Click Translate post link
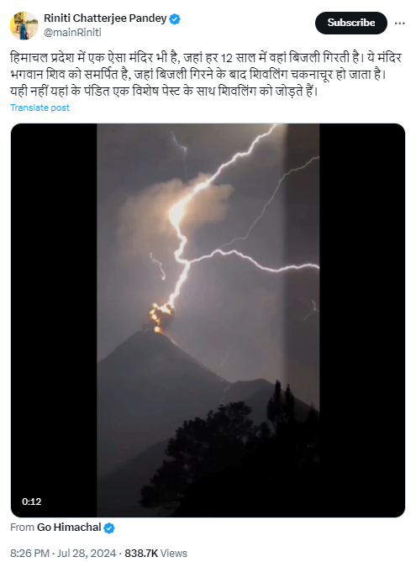Image resolution: width=416 pixels, height=562 pixels. pyautogui.click(x=39, y=108)
